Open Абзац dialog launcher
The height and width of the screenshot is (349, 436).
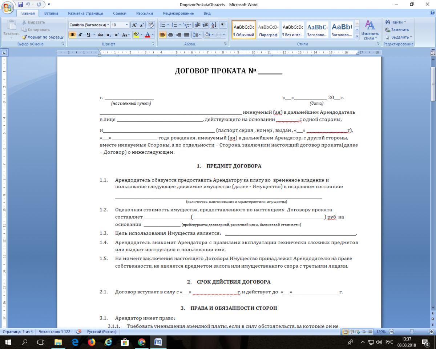225,44
